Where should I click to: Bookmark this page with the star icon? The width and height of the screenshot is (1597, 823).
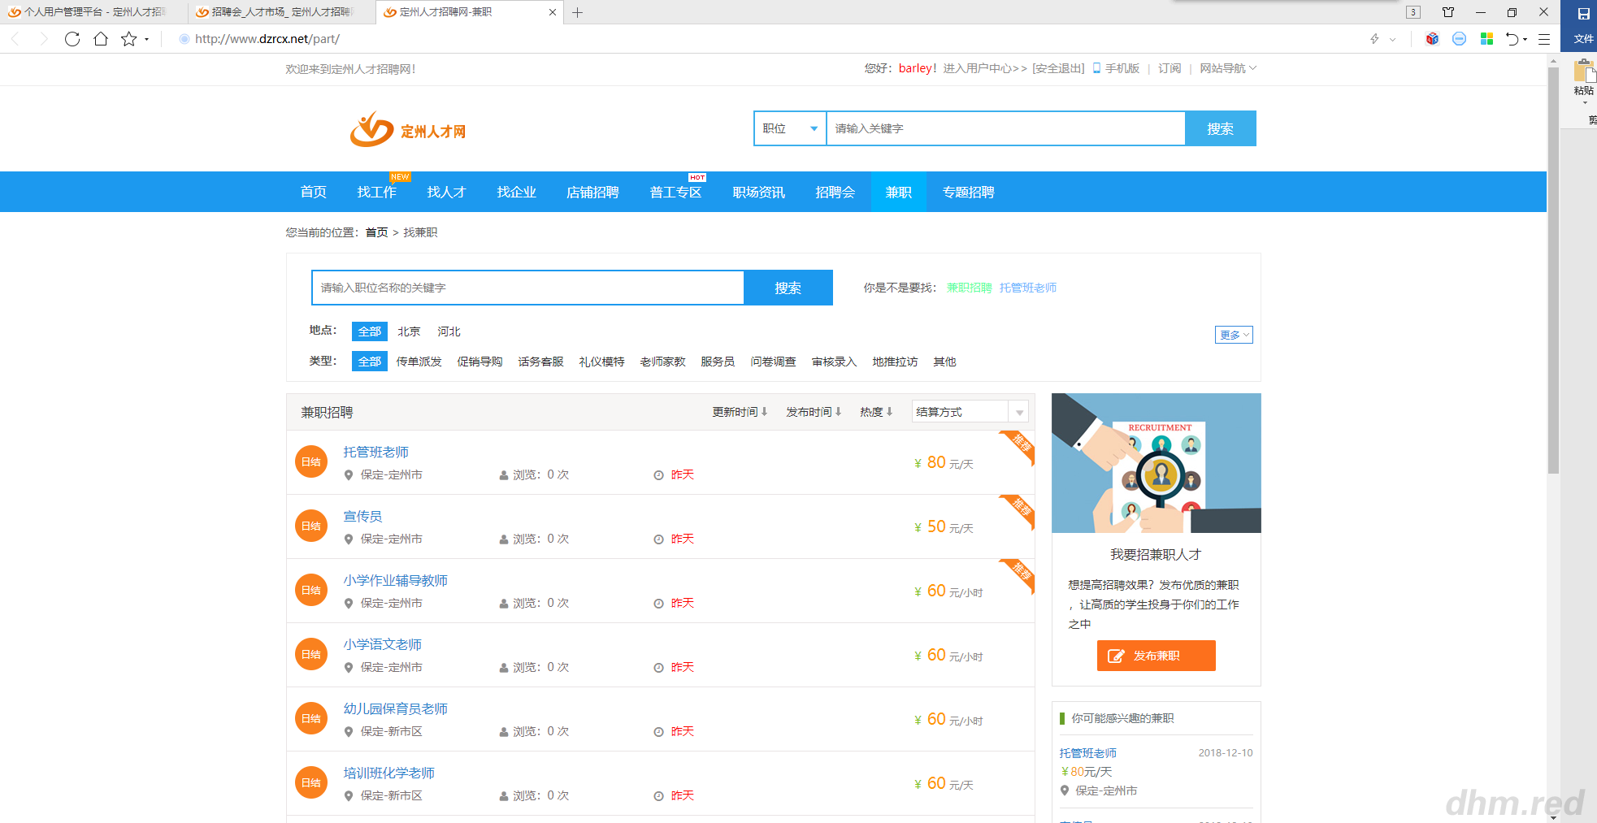128,39
